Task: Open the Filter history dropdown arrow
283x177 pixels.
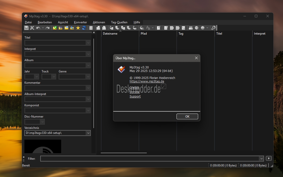Action: click(261, 158)
